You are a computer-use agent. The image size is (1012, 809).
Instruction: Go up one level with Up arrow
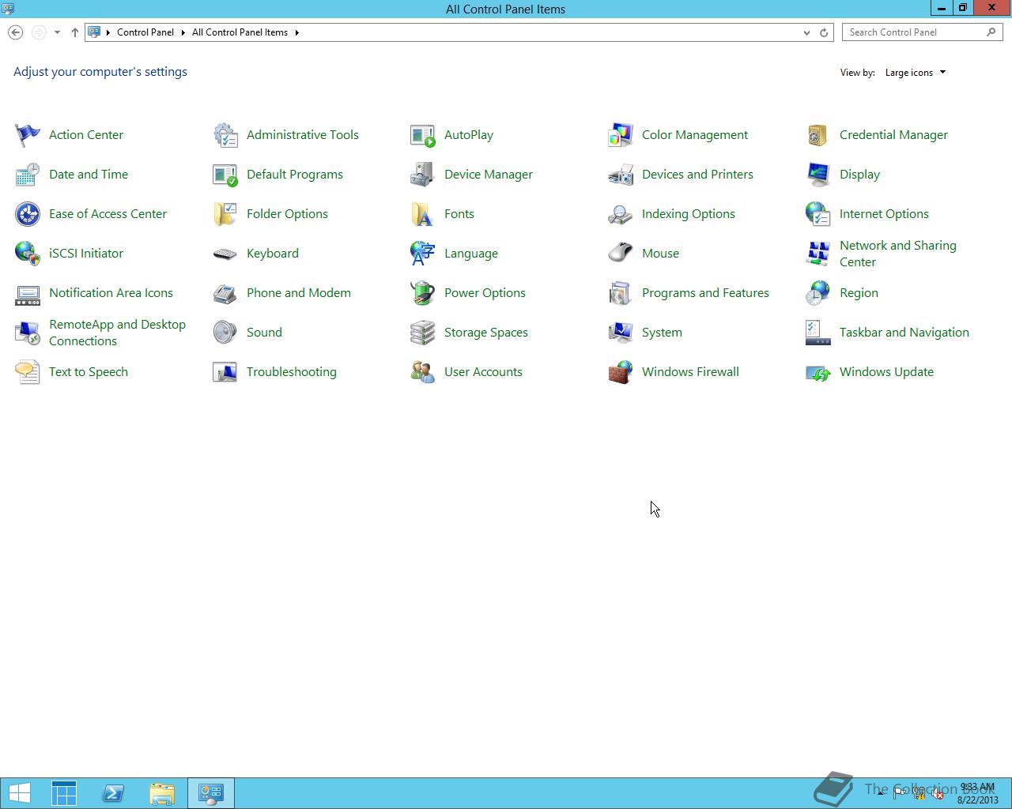(x=74, y=32)
